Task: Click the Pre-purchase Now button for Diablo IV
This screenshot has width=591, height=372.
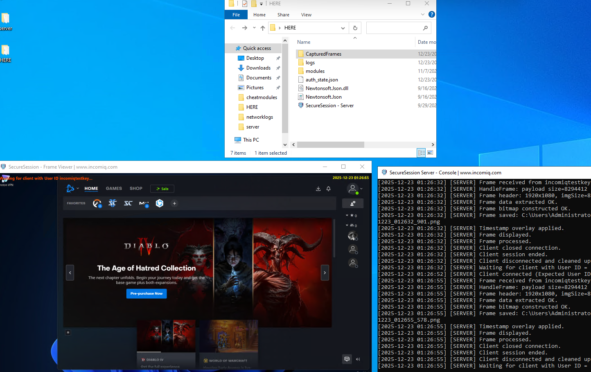Action: click(146, 293)
